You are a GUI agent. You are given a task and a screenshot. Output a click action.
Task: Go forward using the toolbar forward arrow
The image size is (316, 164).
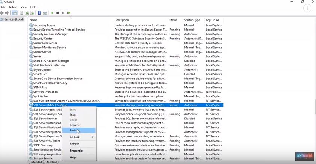tap(7, 13)
